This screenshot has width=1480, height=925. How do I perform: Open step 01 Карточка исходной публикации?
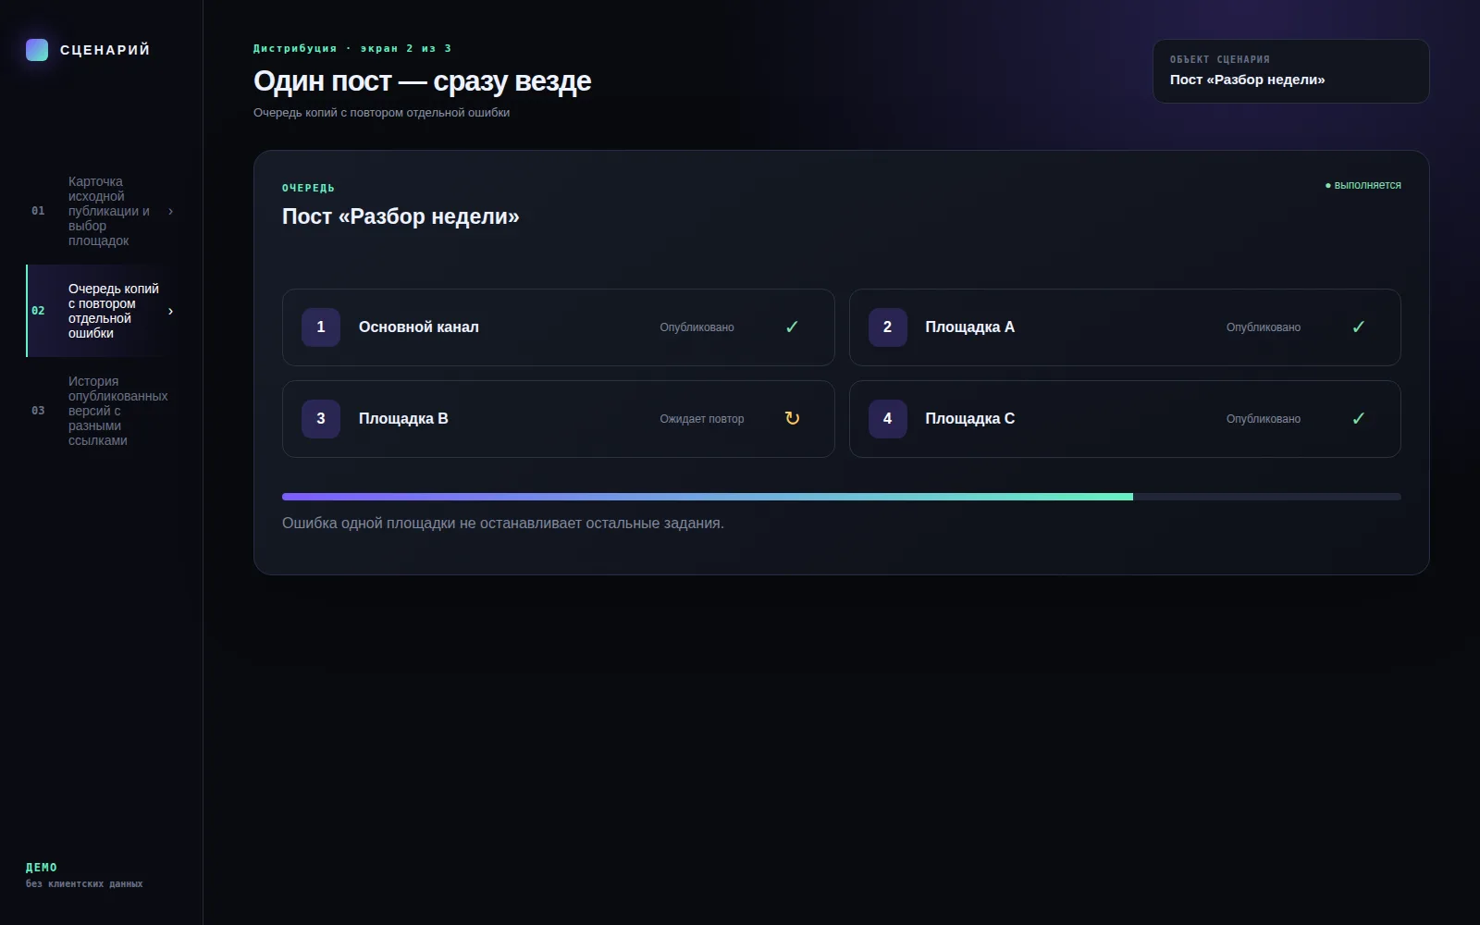coord(102,211)
